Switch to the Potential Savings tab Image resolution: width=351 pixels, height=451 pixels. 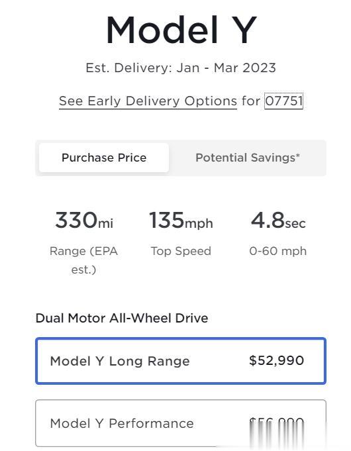point(248,158)
